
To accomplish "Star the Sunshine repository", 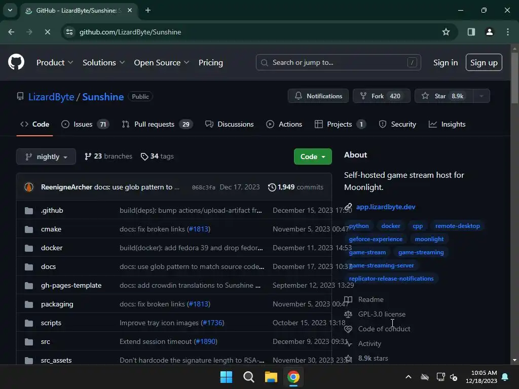I will tap(444, 96).
